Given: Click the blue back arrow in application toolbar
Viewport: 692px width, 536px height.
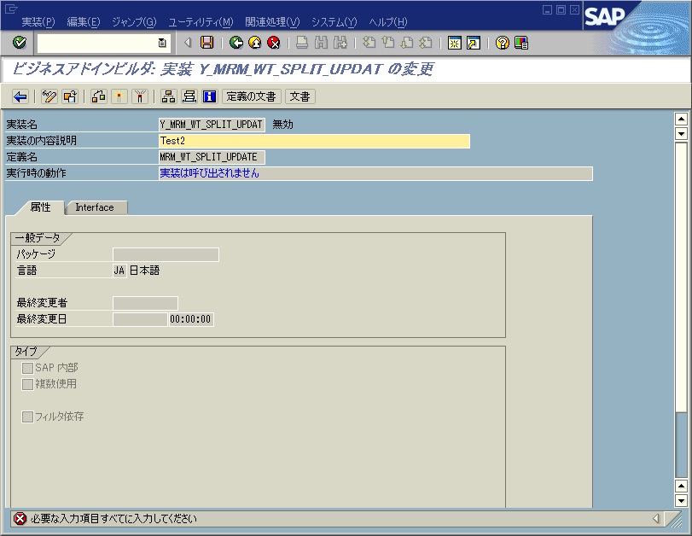Looking at the screenshot, I should pyautogui.click(x=17, y=96).
